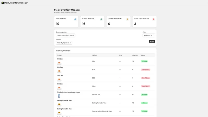This screenshot has height=117, width=208.
Task: Click the Variant column header
Action: point(94,55)
